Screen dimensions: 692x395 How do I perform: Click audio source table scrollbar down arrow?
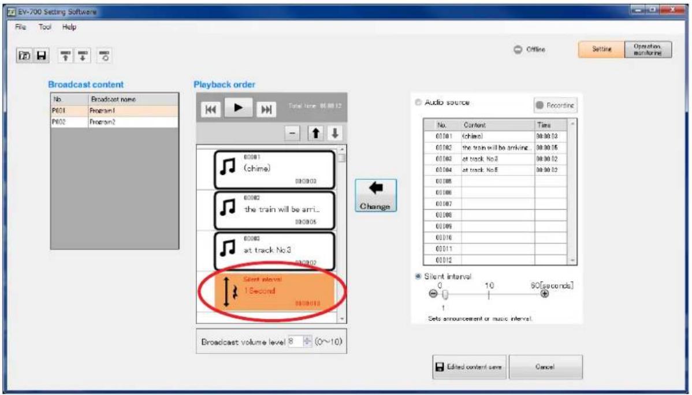573,260
